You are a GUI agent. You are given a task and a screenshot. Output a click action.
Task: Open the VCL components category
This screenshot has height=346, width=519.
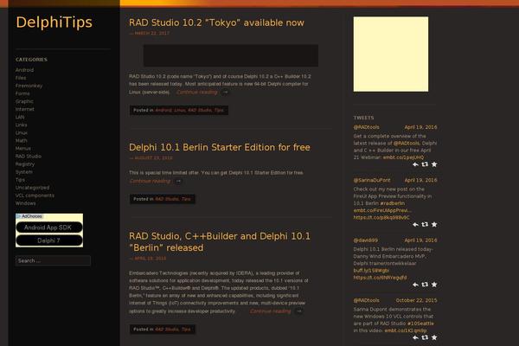point(35,195)
